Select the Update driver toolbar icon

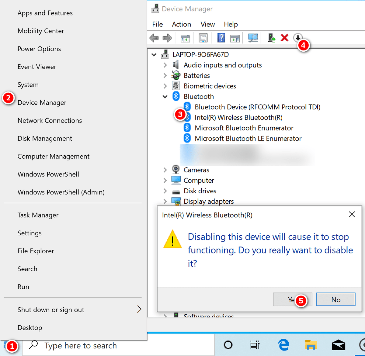pyautogui.click(x=271, y=38)
